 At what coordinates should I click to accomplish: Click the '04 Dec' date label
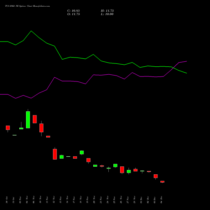pos(161,200)
